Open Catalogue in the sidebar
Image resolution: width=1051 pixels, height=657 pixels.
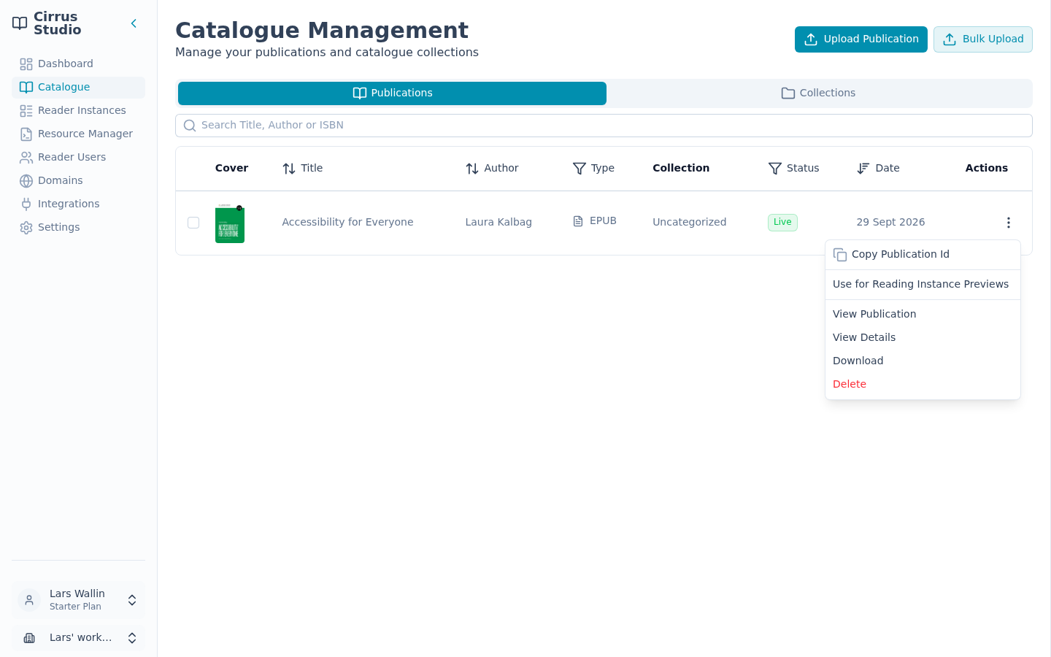click(78, 87)
